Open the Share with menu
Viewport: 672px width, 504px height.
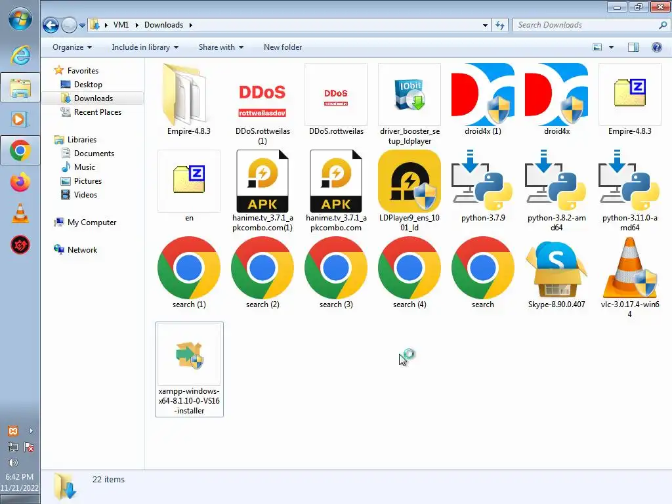(221, 47)
